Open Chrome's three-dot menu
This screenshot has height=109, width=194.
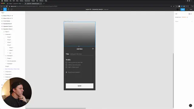coord(192,6)
